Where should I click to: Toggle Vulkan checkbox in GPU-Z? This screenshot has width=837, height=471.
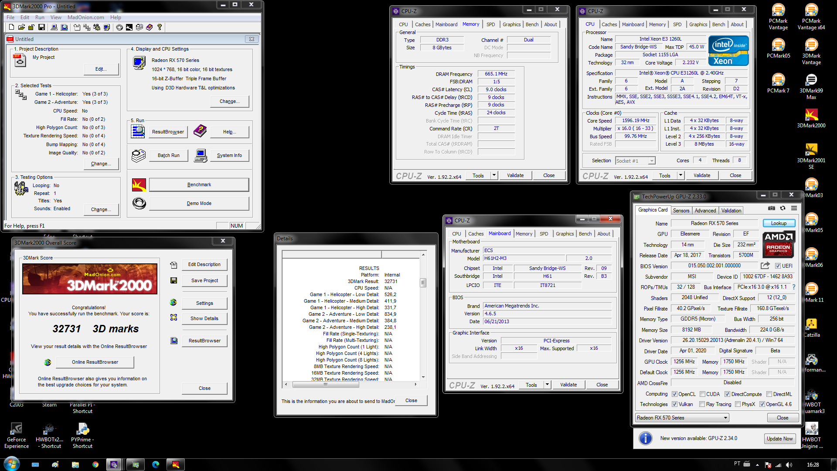click(674, 404)
